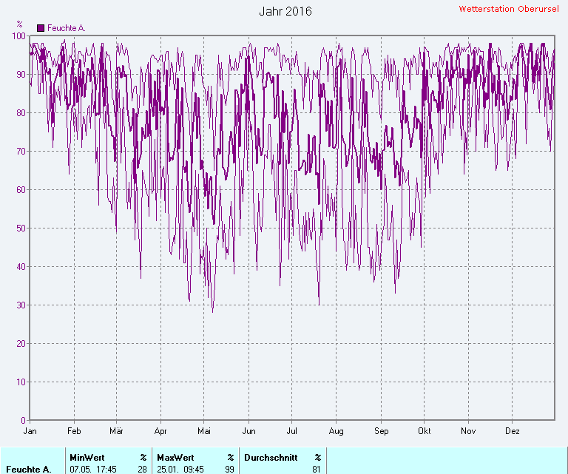Click the y-axis value 30
The width and height of the screenshot is (568, 474).
21,305
